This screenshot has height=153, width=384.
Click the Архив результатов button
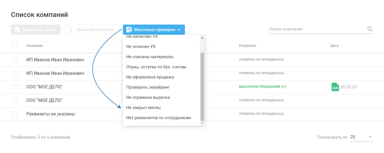(92, 30)
